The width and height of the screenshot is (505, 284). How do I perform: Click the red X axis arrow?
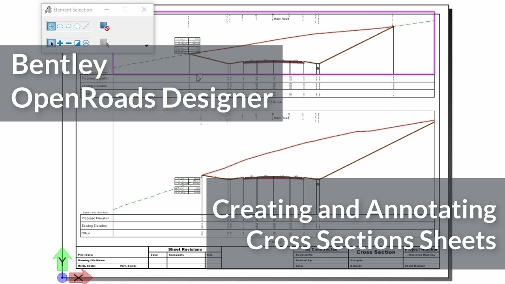[x=81, y=278]
